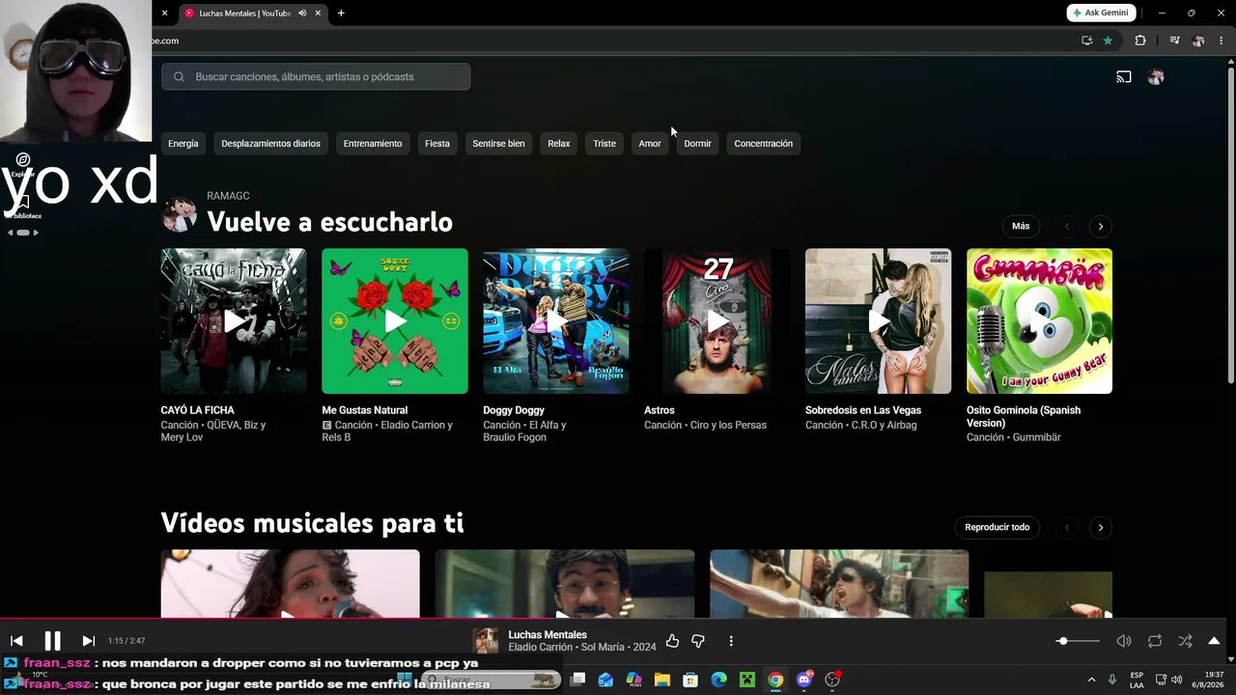Play the CAYÓ LA FICHA cover
This screenshot has height=695, width=1236.
click(x=234, y=321)
